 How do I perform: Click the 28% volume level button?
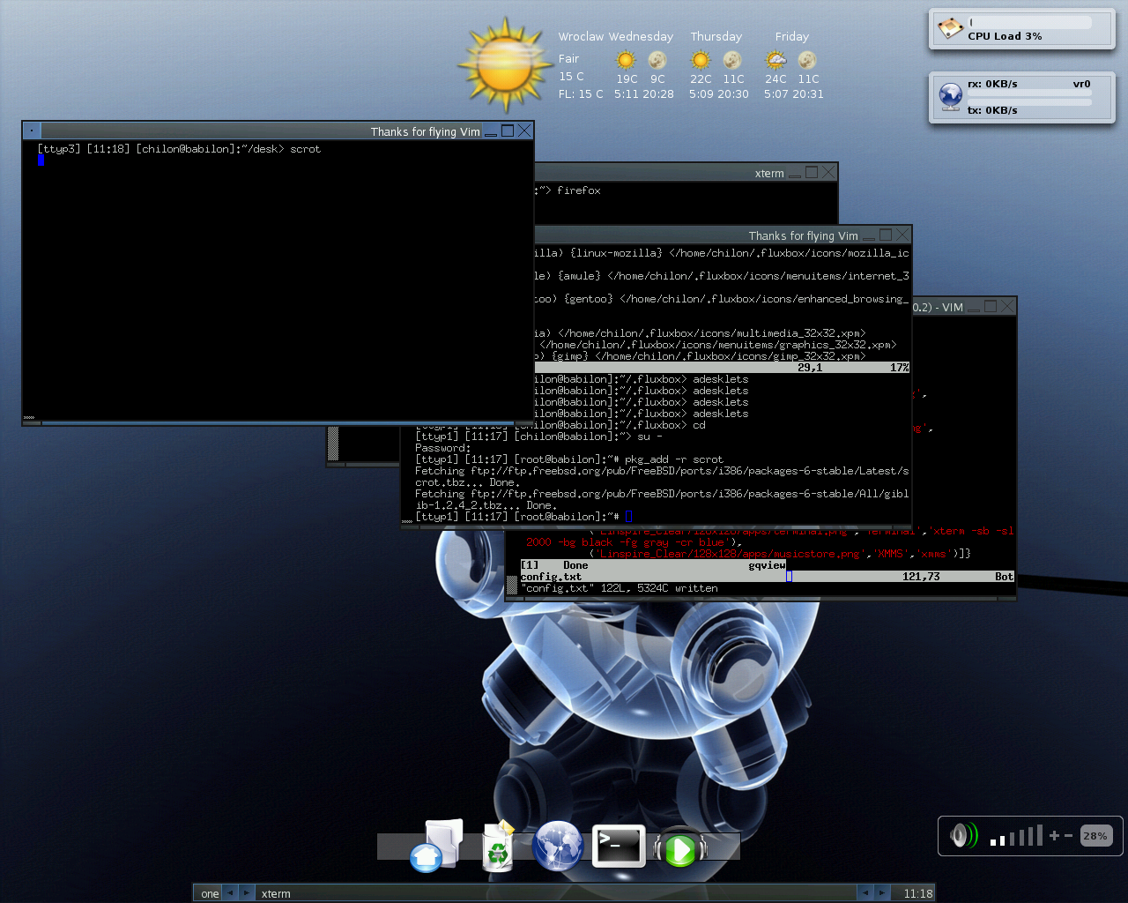pos(1095,835)
